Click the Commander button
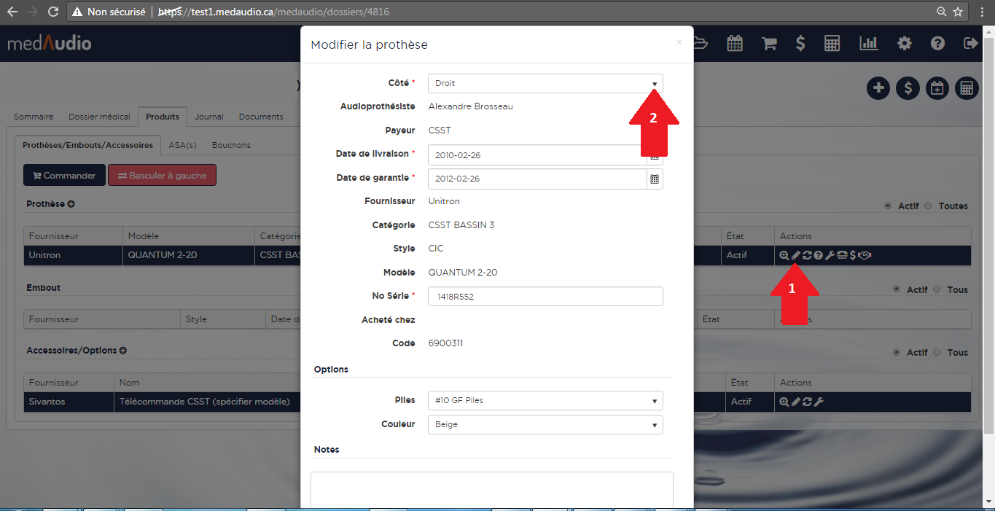995x511 pixels. (x=64, y=176)
